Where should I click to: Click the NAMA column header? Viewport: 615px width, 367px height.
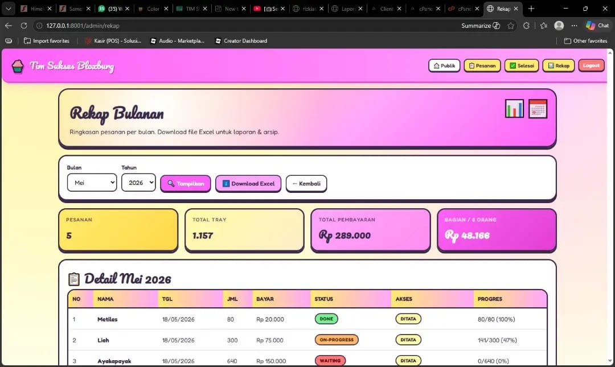pyautogui.click(x=105, y=299)
